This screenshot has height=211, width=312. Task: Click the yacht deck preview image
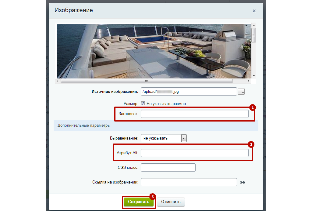click(154, 51)
